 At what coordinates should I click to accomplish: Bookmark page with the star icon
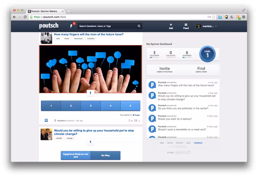click(x=214, y=17)
